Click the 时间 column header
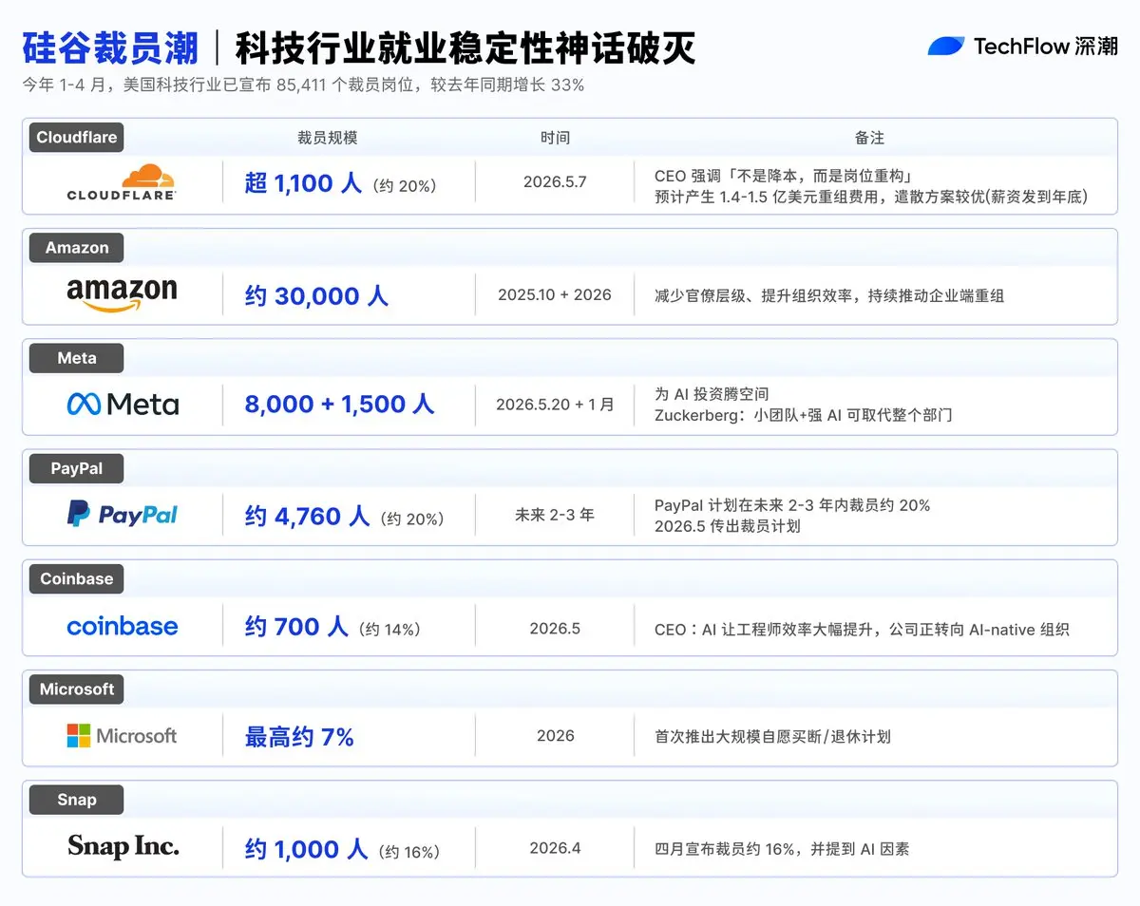1140x906 pixels. pos(556,138)
